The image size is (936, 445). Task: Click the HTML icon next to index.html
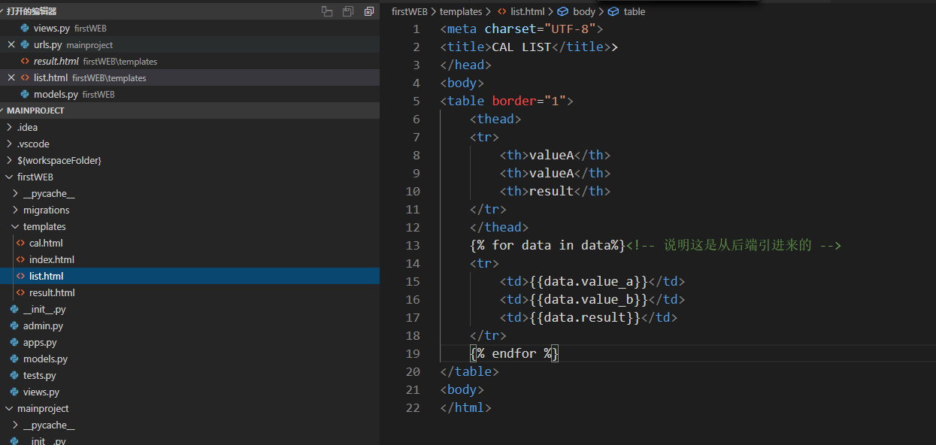pyautogui.click(x=20, y=259)
